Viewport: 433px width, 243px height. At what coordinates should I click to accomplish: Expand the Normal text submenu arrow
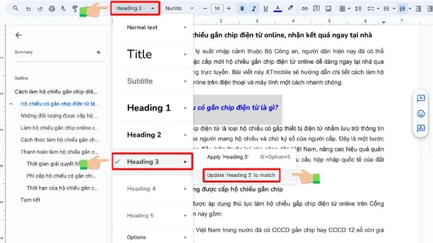pos(185,27)
